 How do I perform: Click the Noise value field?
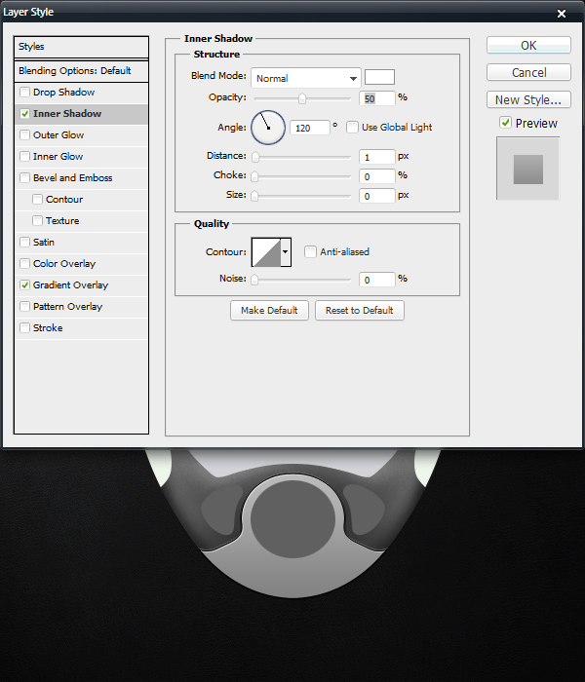377,280
